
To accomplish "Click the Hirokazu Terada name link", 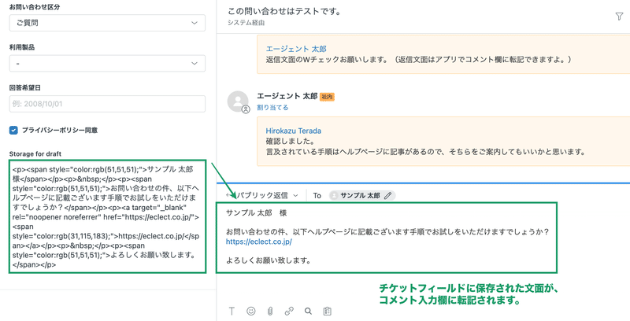I will click(x=293, y=131).
